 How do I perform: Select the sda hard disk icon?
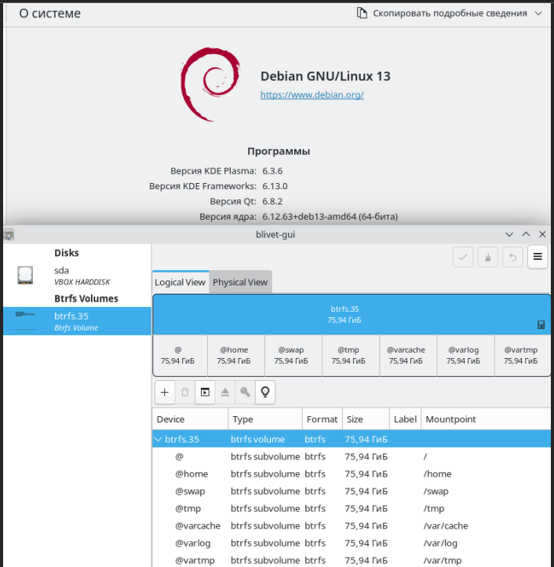point(25,276)
